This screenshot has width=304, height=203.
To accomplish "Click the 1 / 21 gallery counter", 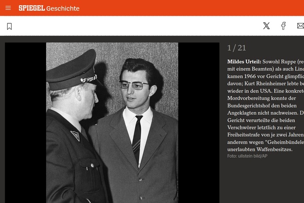I will 237,48.
